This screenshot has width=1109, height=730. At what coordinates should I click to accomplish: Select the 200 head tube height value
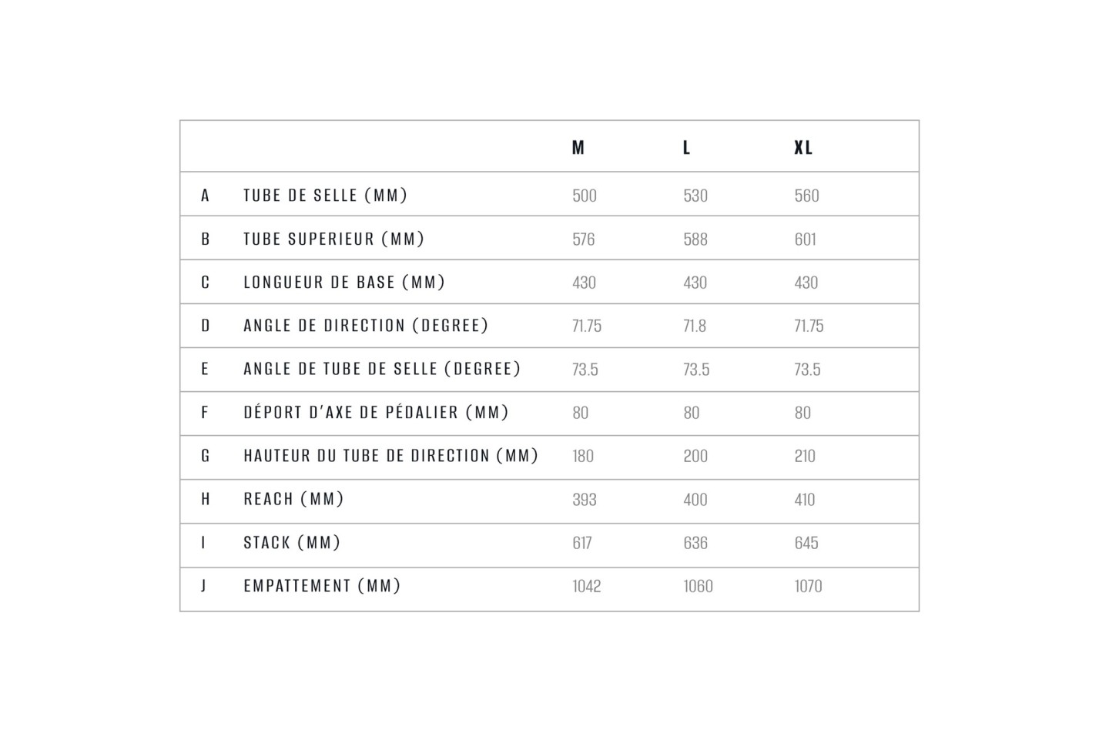pos(695,457)
